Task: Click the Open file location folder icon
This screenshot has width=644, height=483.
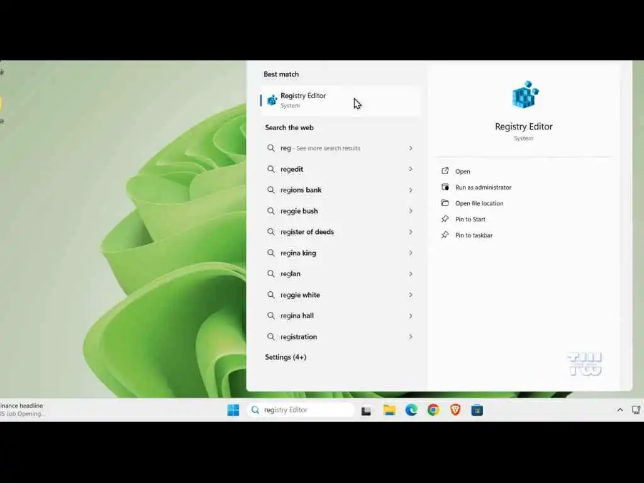Action: [445, 203]
